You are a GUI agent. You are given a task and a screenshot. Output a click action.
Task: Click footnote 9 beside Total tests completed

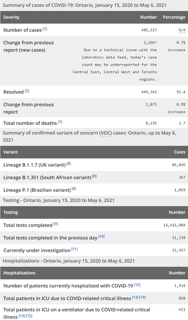[56, 224]
